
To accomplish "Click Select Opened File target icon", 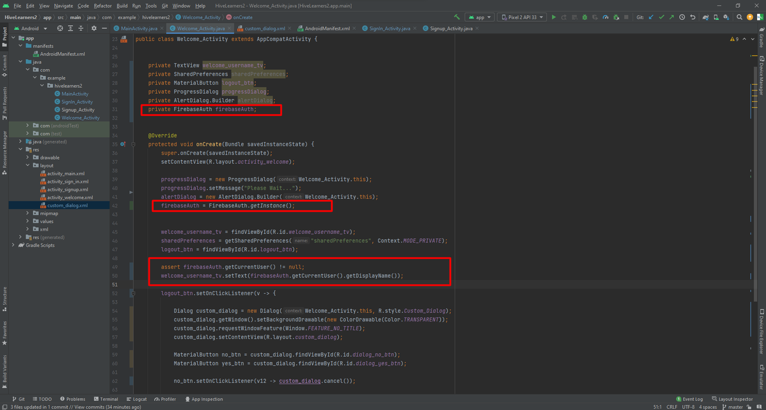I will [60, 28].
